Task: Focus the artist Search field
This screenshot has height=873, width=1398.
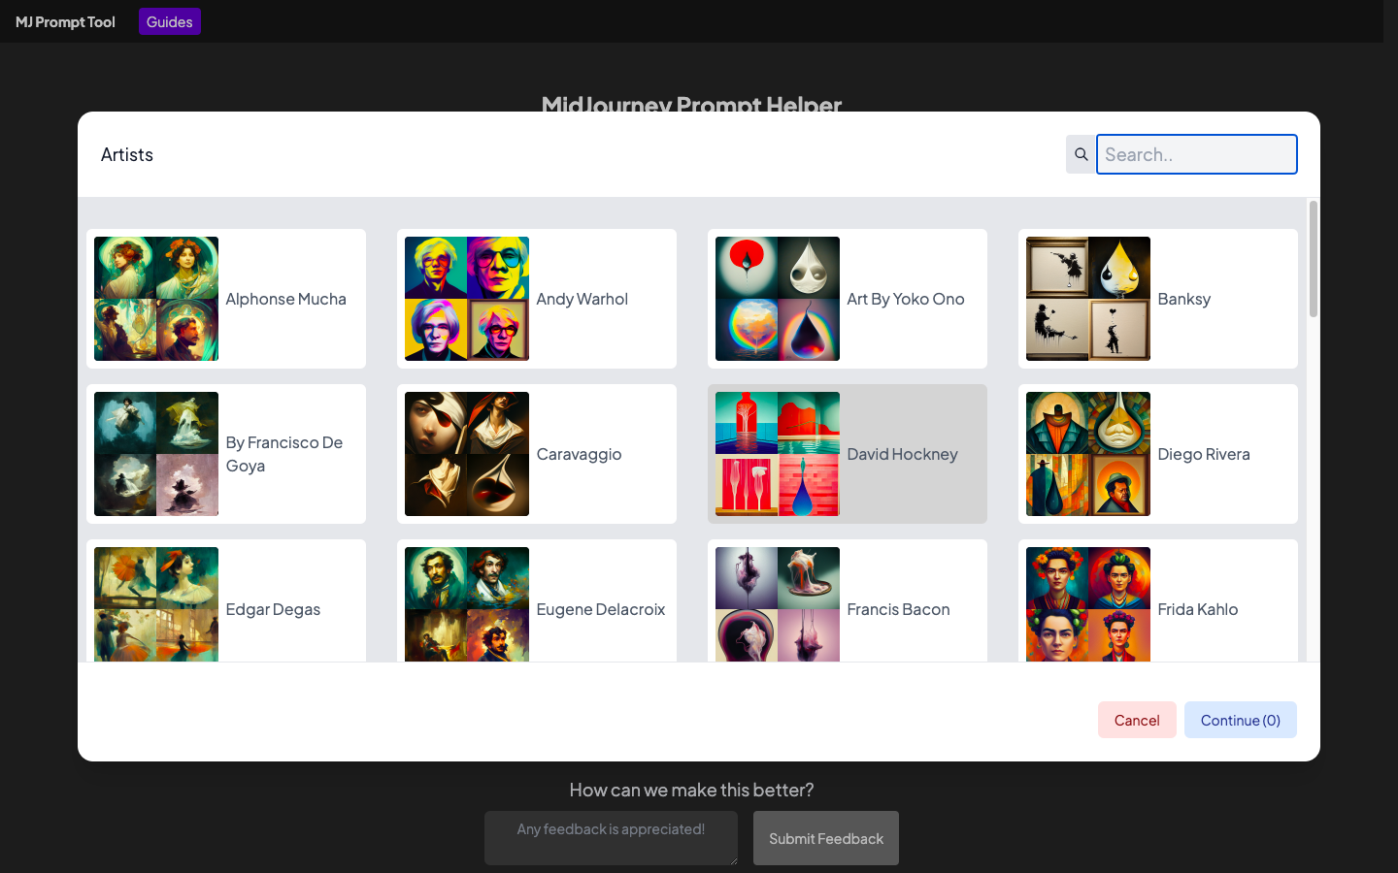Action: point(1196,154)
